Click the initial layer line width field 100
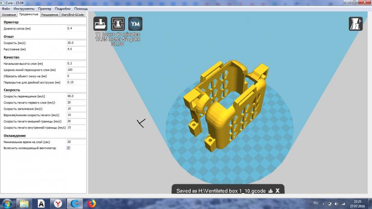The height and width of the screenshot is (209, 372). click(76, 70)
